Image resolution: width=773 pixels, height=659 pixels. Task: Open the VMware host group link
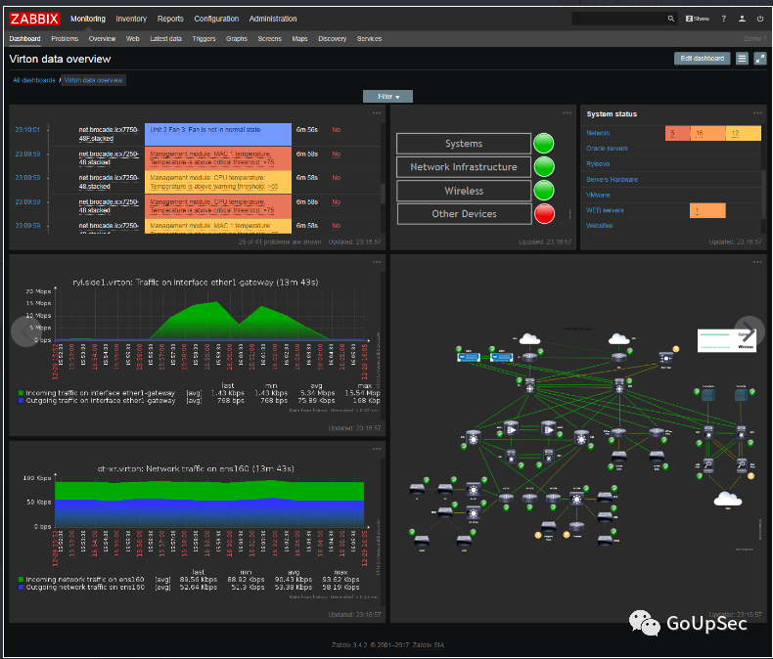coord(598,195)
